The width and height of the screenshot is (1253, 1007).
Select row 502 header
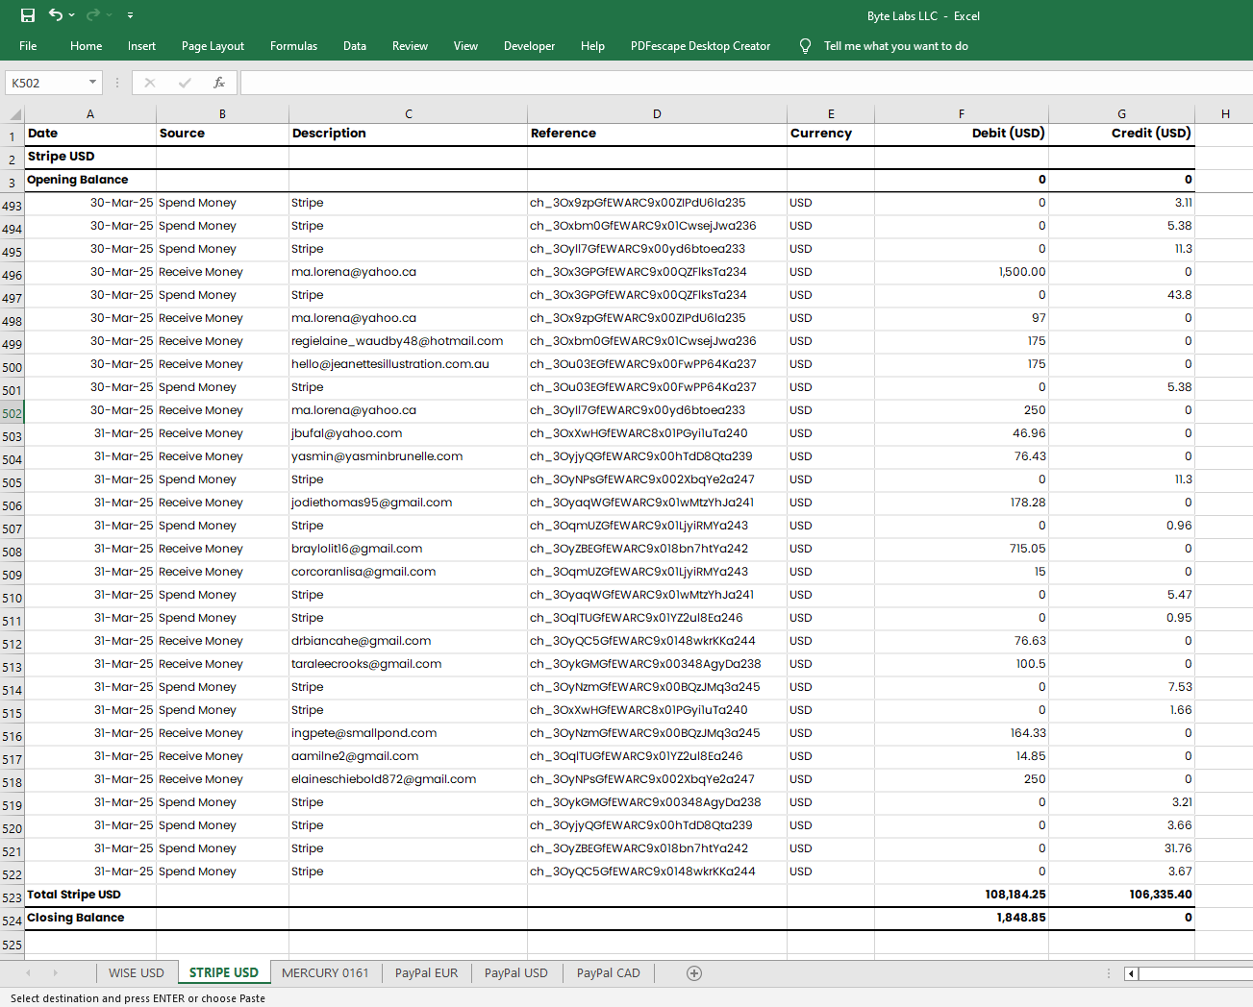tap(12, 413)
